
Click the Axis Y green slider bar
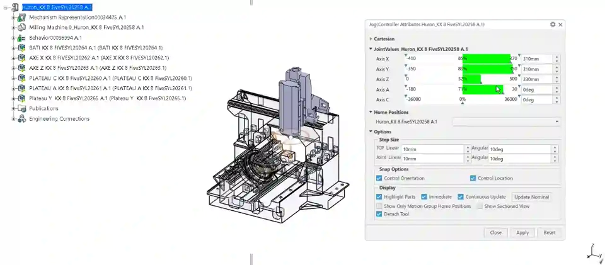coord(487,69)
